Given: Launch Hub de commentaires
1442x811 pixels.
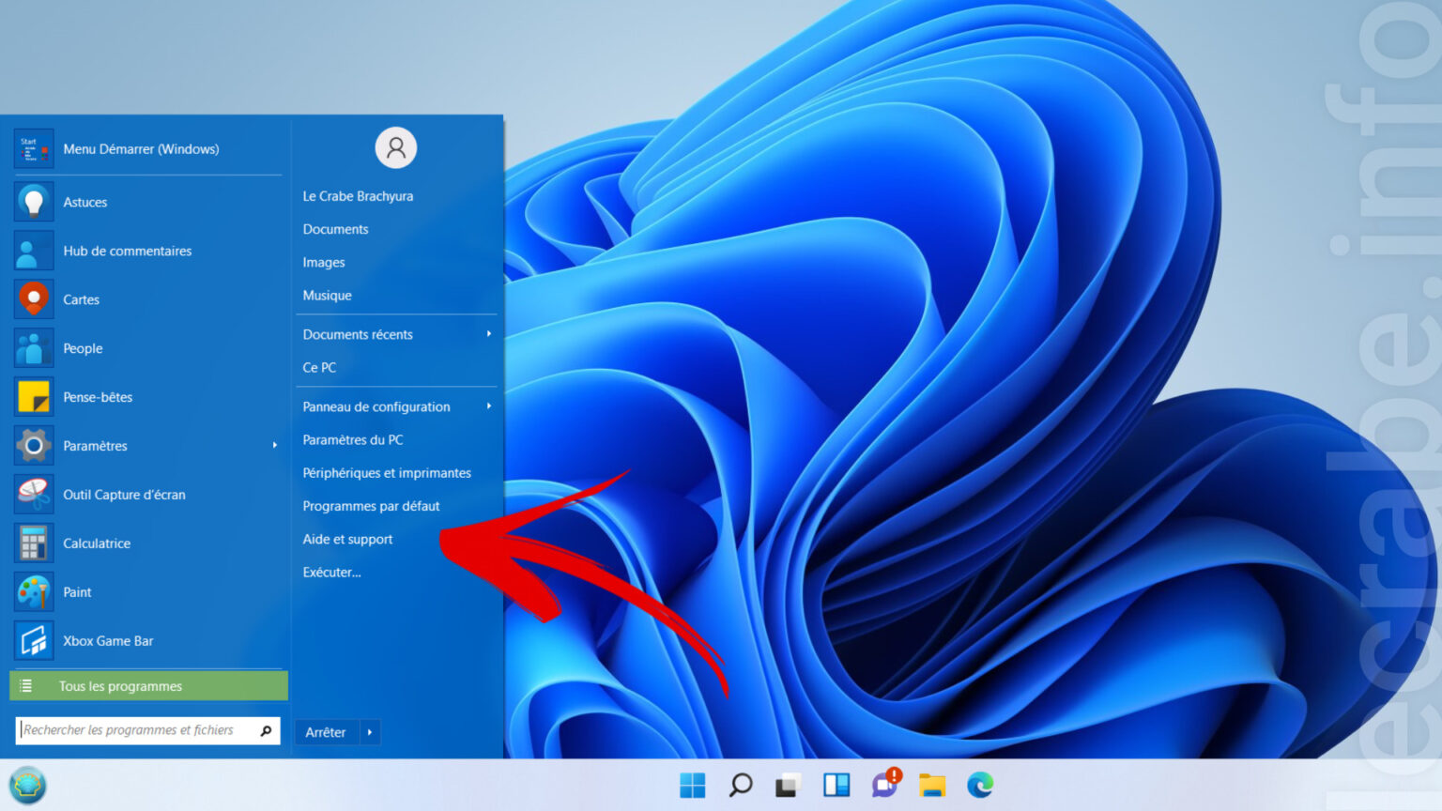Looking at the screenshot, I should tap(127, 251).
